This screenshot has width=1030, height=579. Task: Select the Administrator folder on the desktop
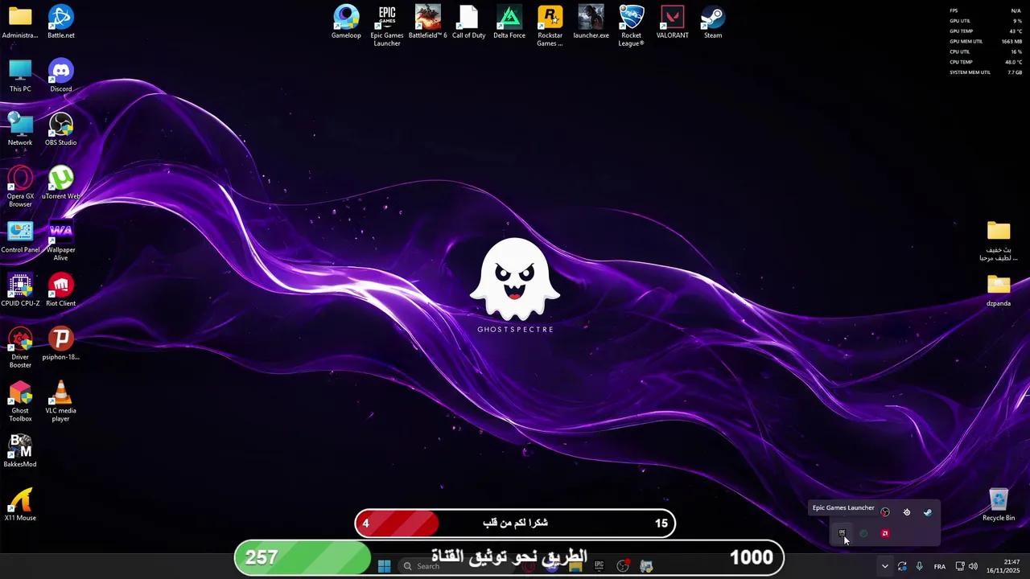pos(20,23)
